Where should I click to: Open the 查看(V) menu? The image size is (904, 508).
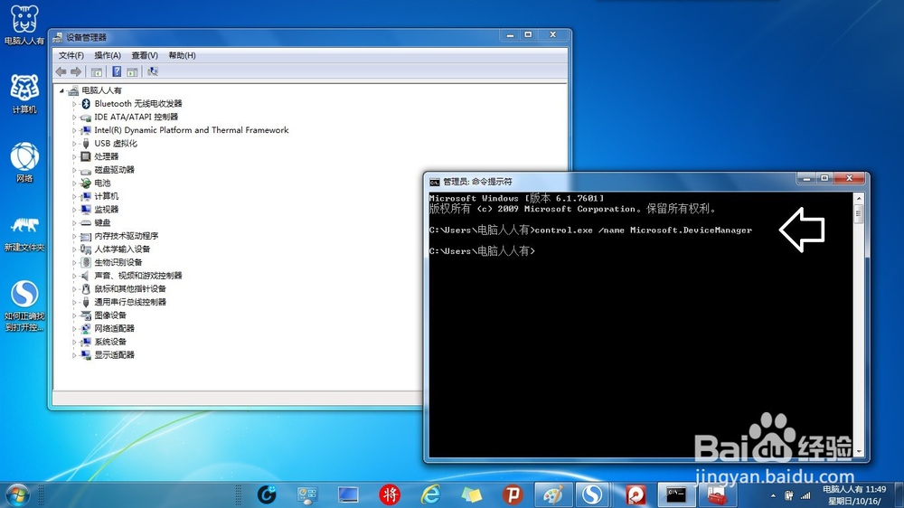[145, 55]
